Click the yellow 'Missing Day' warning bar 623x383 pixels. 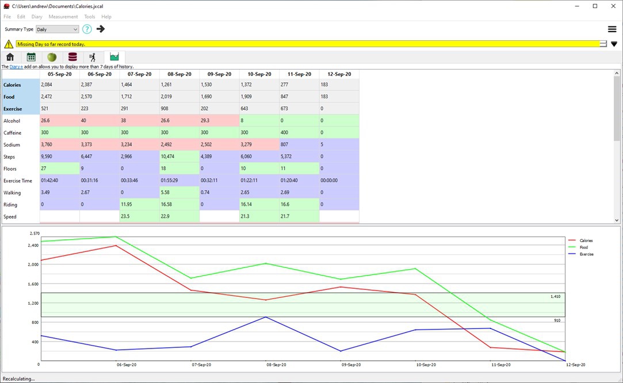(x=308, y=44)
